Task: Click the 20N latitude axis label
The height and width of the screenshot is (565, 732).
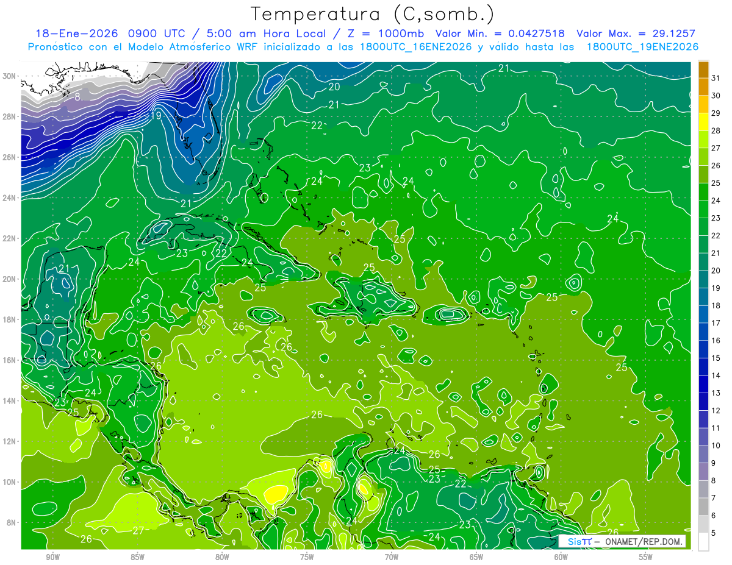Action: [10, 279]
